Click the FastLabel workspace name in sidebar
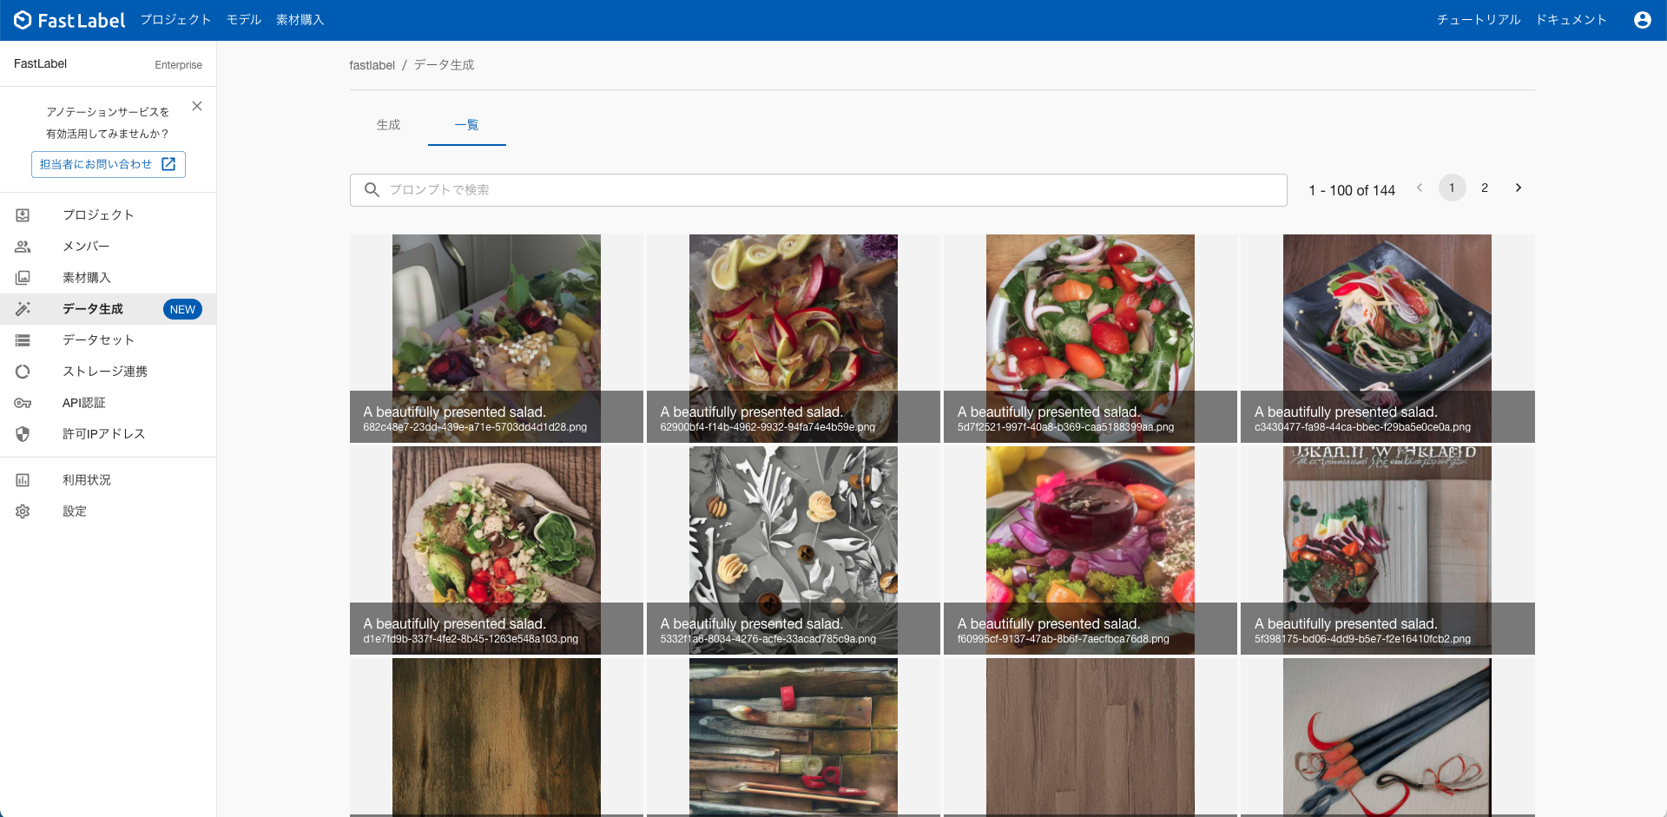Viewport: 1667px width, 817px height. [41, 64]
